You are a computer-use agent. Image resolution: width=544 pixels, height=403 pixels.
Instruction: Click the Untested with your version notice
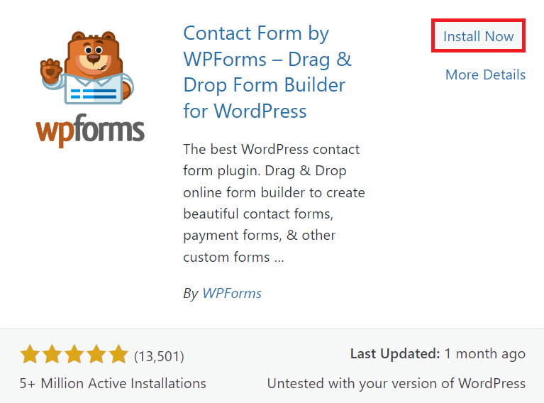[396, 383]
